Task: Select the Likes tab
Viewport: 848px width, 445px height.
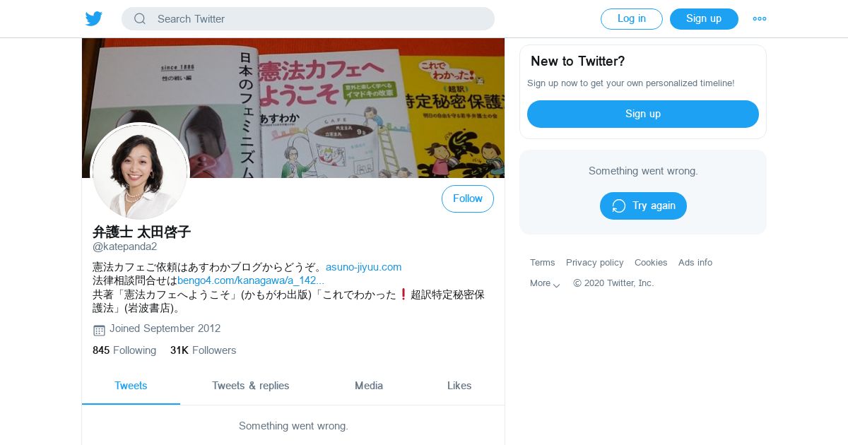Action: 459,386
